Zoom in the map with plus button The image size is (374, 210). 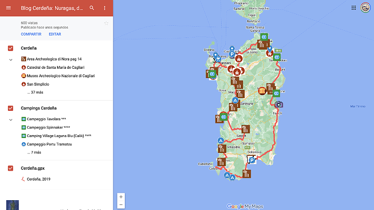pos(121,197)
